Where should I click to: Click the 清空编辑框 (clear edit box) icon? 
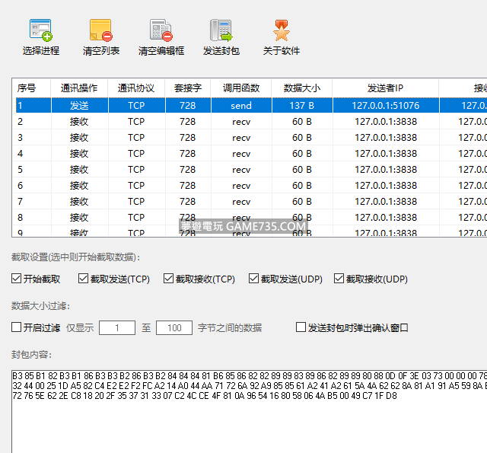(161, 31)
